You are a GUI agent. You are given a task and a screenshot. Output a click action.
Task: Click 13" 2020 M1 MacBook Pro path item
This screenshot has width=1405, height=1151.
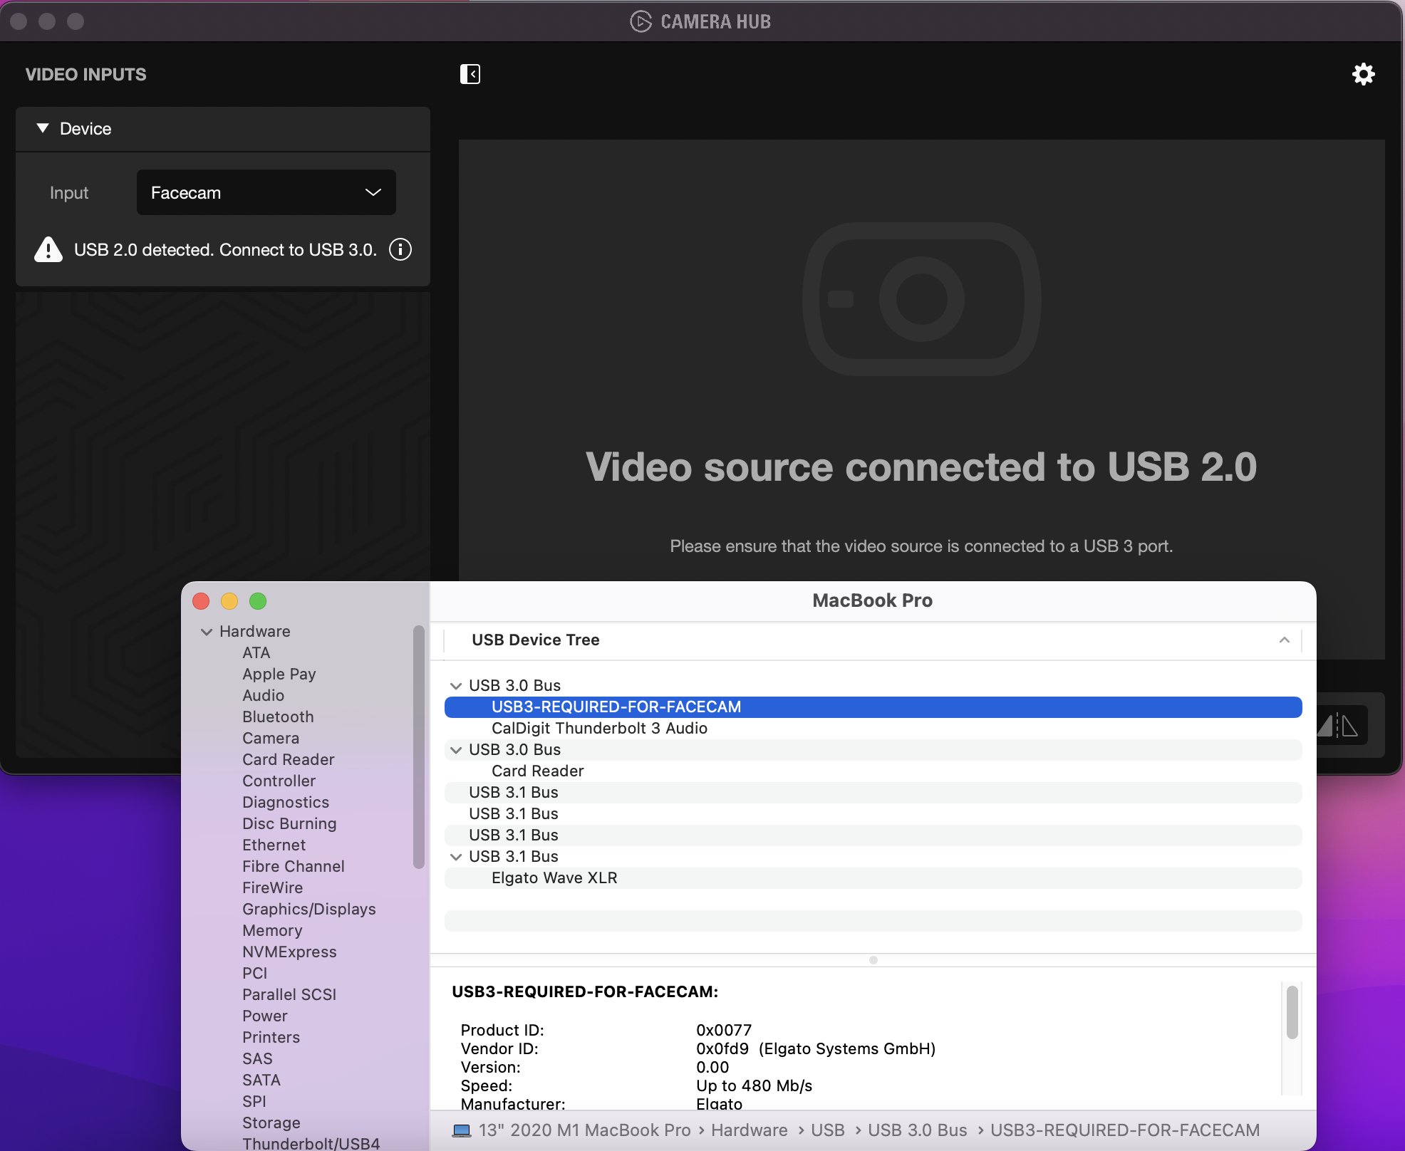coord(584,1130)
